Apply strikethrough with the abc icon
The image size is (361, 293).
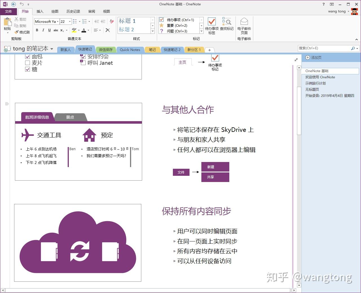[56, 30]
